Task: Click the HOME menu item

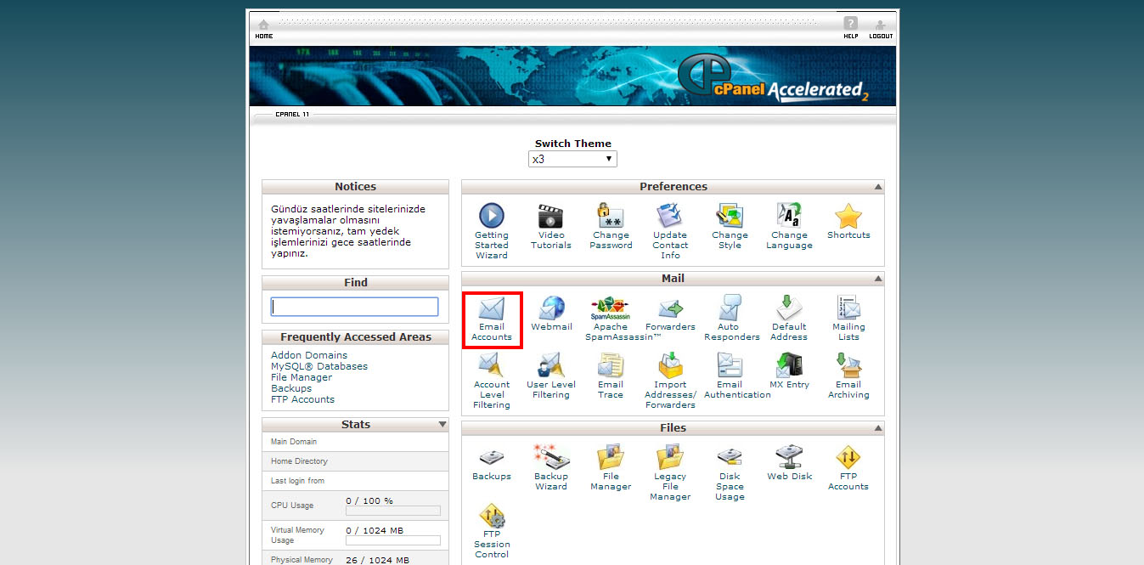Action: click(263, 27)
